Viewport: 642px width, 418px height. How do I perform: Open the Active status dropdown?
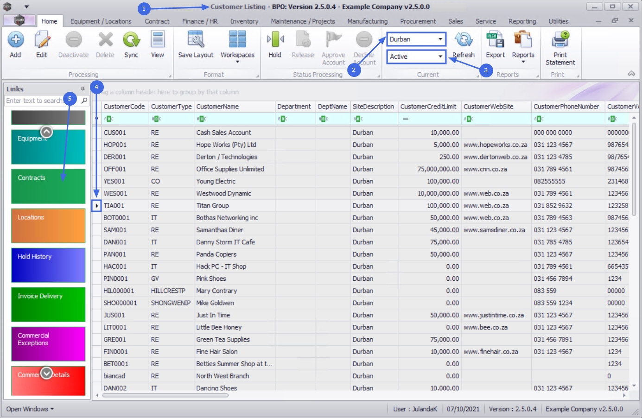pos(440,57)
